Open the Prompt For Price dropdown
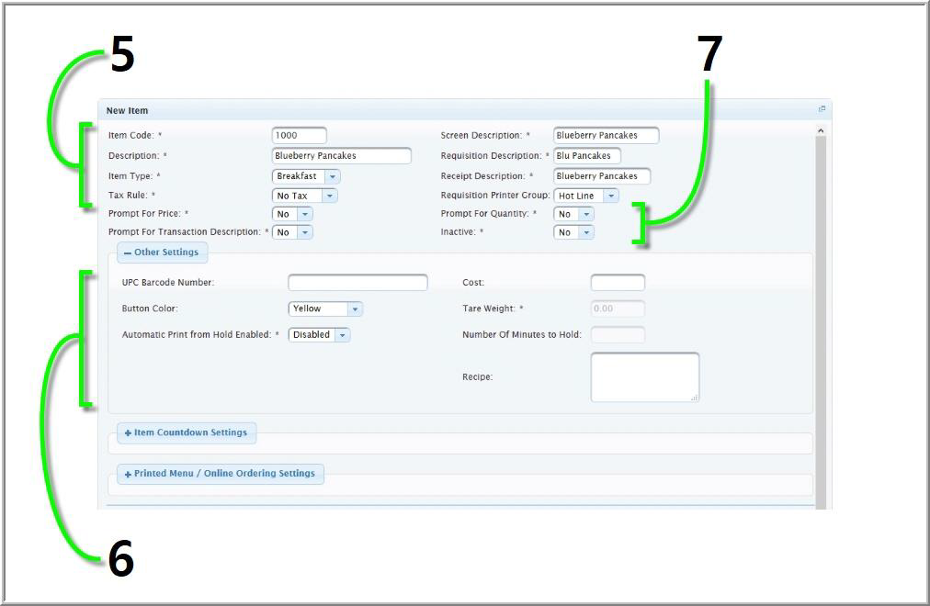The width and height of the screenshot is (930, 606). click(304, 214)
